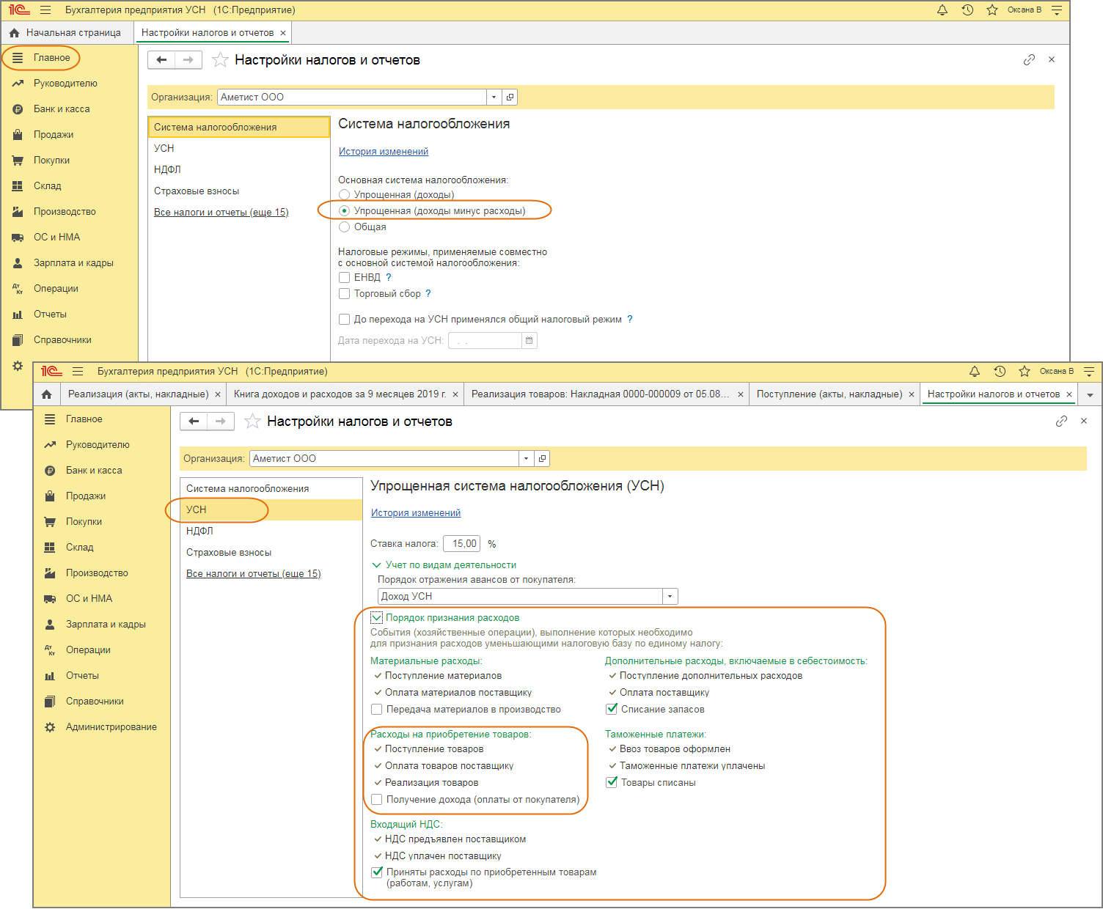
Task: Click notifications bell in front window
Action: [x=975, y=372]
